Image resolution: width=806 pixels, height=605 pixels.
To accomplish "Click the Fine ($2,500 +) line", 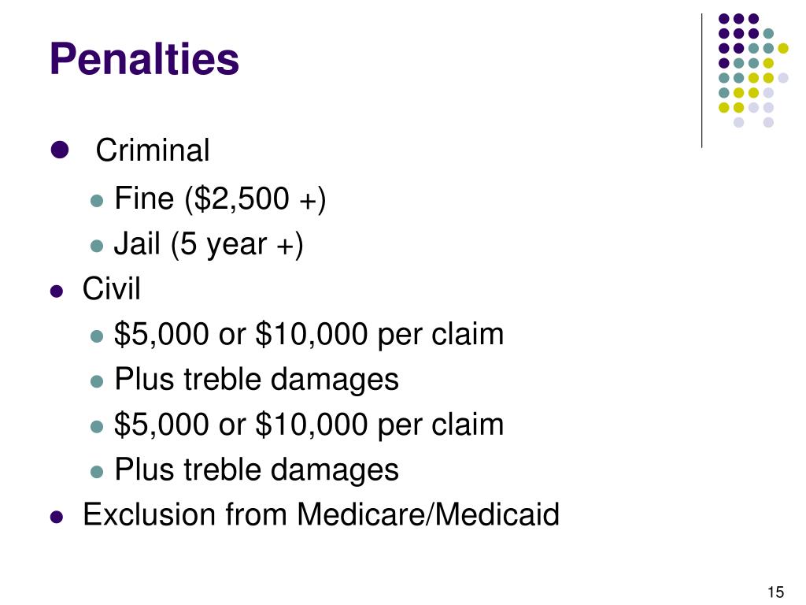I will [x=220, y=199].
